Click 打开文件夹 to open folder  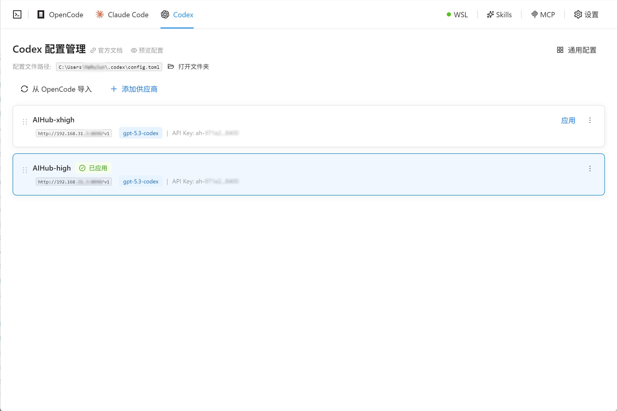tap(188, 67)
